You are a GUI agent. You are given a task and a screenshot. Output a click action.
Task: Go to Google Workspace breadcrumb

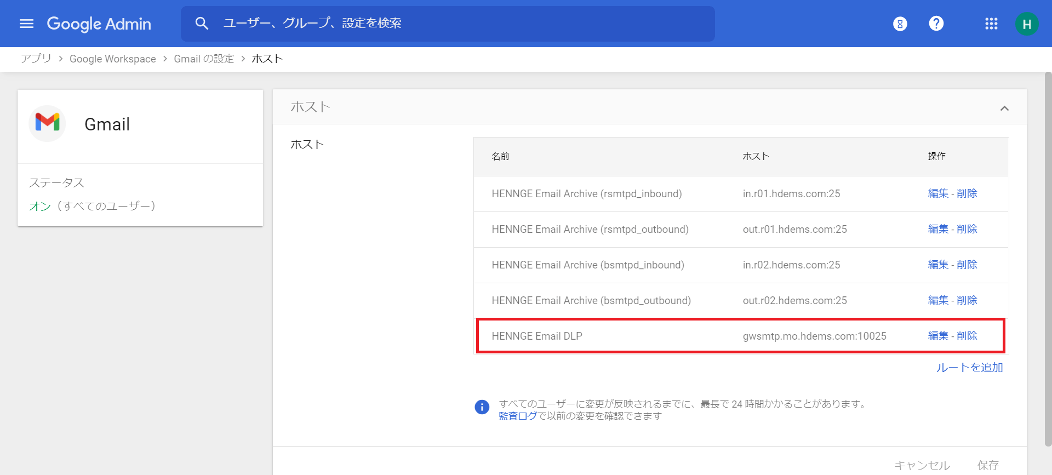click(112, 59)
